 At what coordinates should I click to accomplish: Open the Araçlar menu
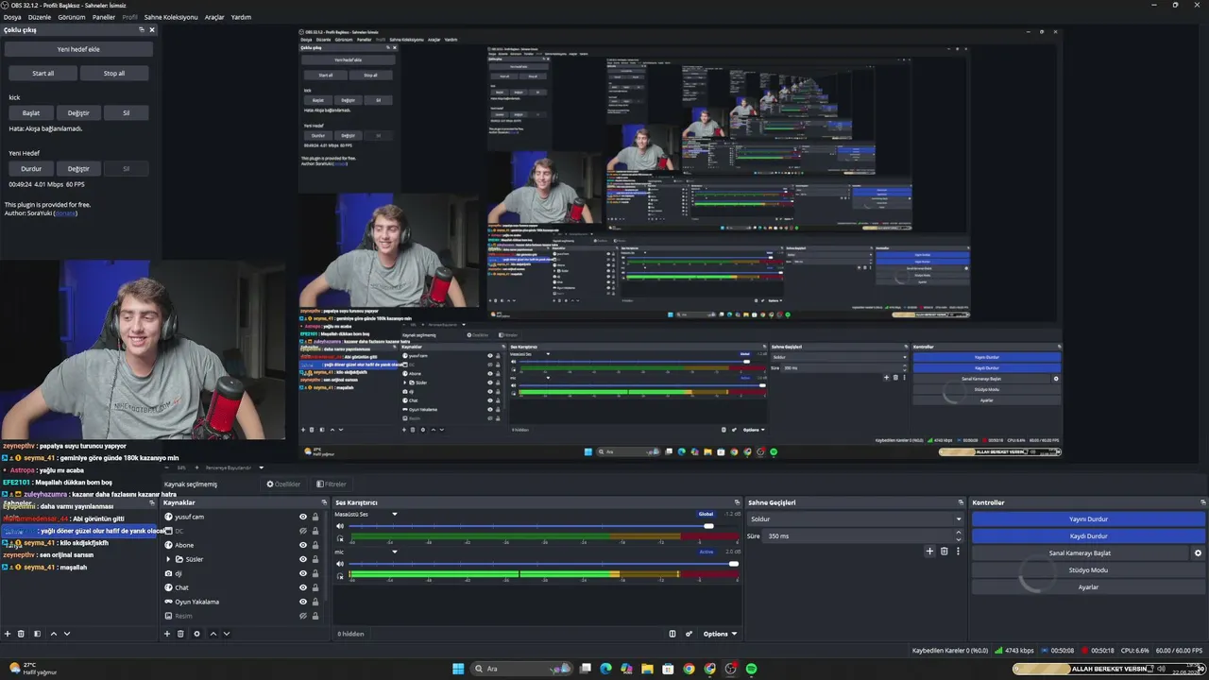(214, 17)
